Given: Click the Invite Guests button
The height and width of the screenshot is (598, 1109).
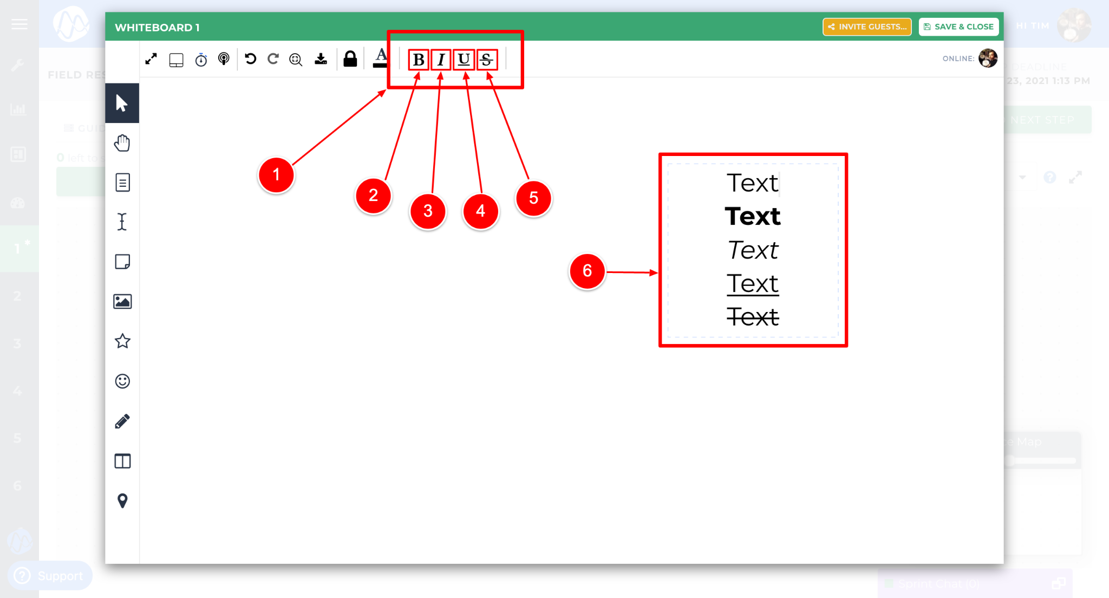Looking at the screenshot, I should (x=867, y=27).
